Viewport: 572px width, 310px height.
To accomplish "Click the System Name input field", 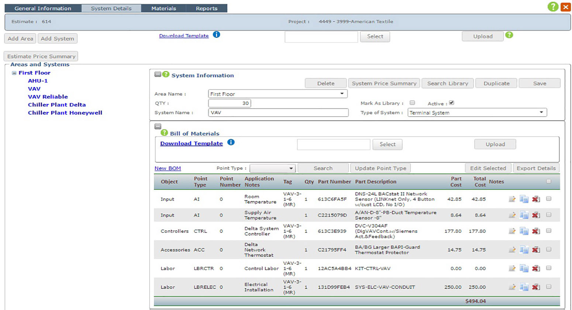I will [x=278, y=113].
